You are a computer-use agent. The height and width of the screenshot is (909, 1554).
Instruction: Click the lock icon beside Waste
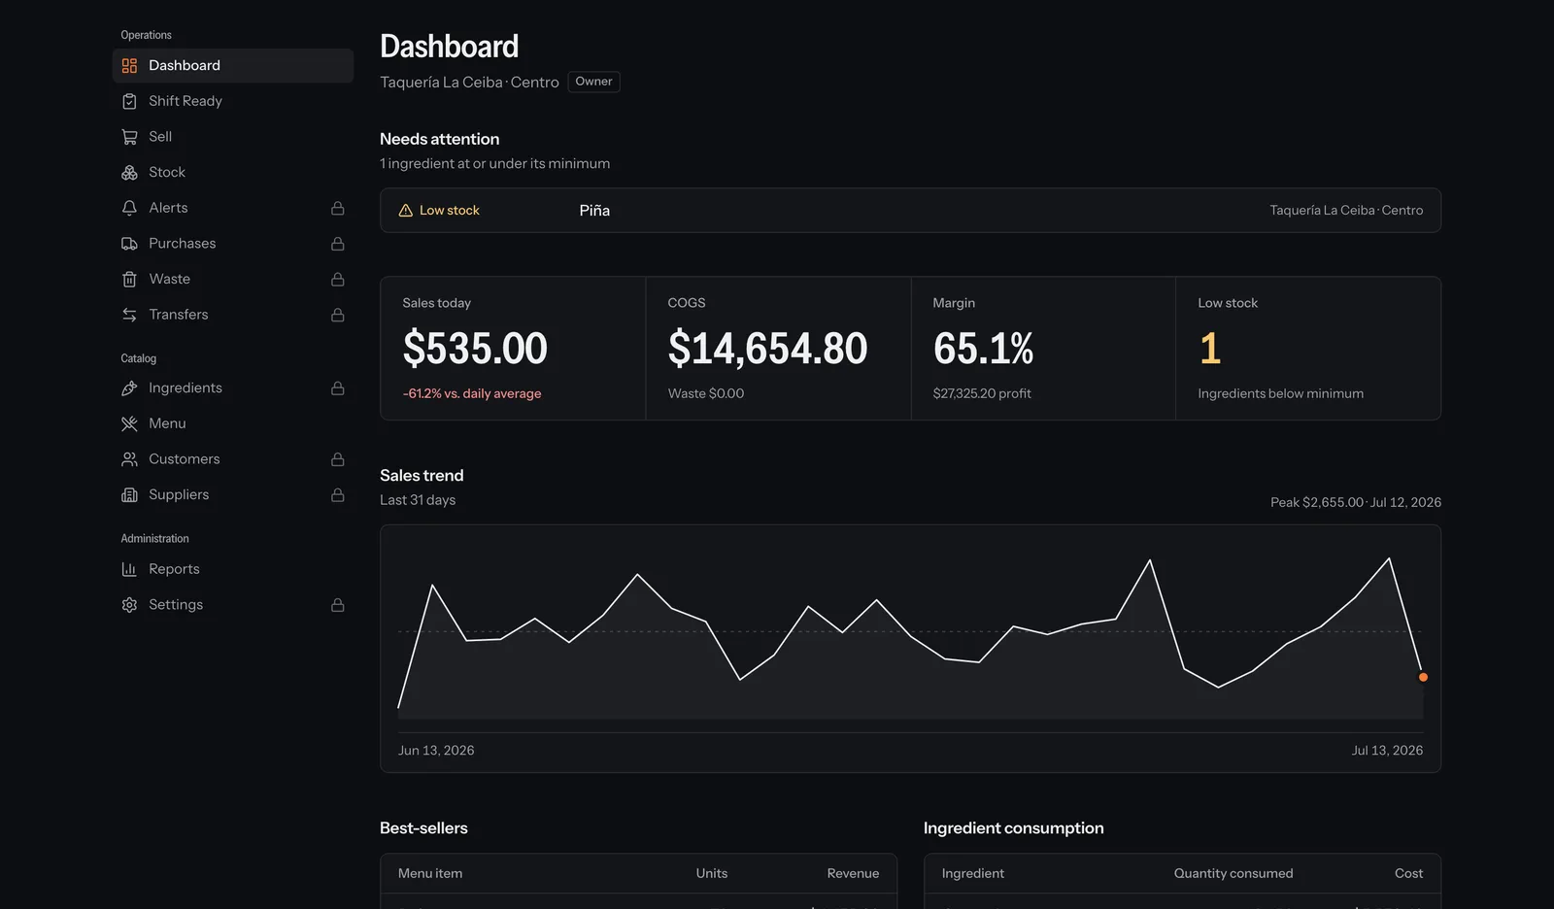click(338, 280)
